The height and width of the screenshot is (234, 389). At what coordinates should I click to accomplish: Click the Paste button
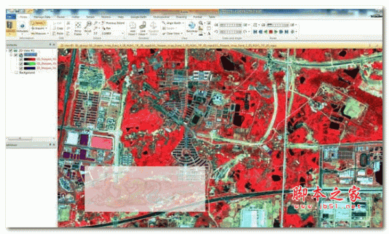(x=58, y=33)
